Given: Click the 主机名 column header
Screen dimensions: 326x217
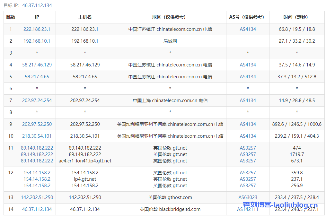Looking at the screenshot, I should (85, 17).
